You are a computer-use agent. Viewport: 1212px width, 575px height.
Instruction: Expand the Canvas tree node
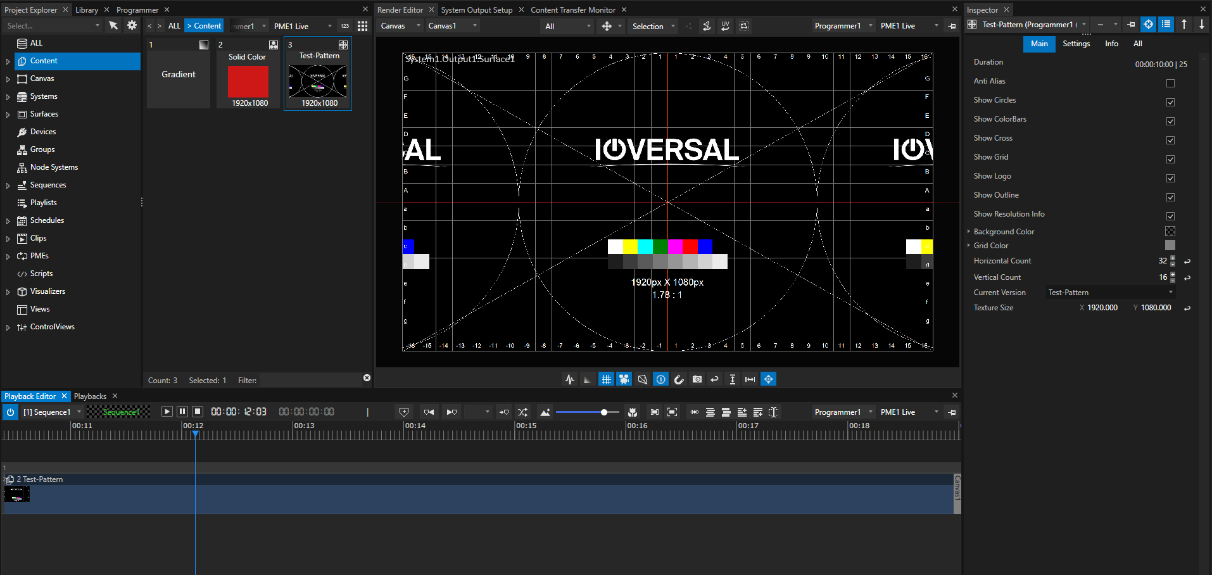[8, 79]
